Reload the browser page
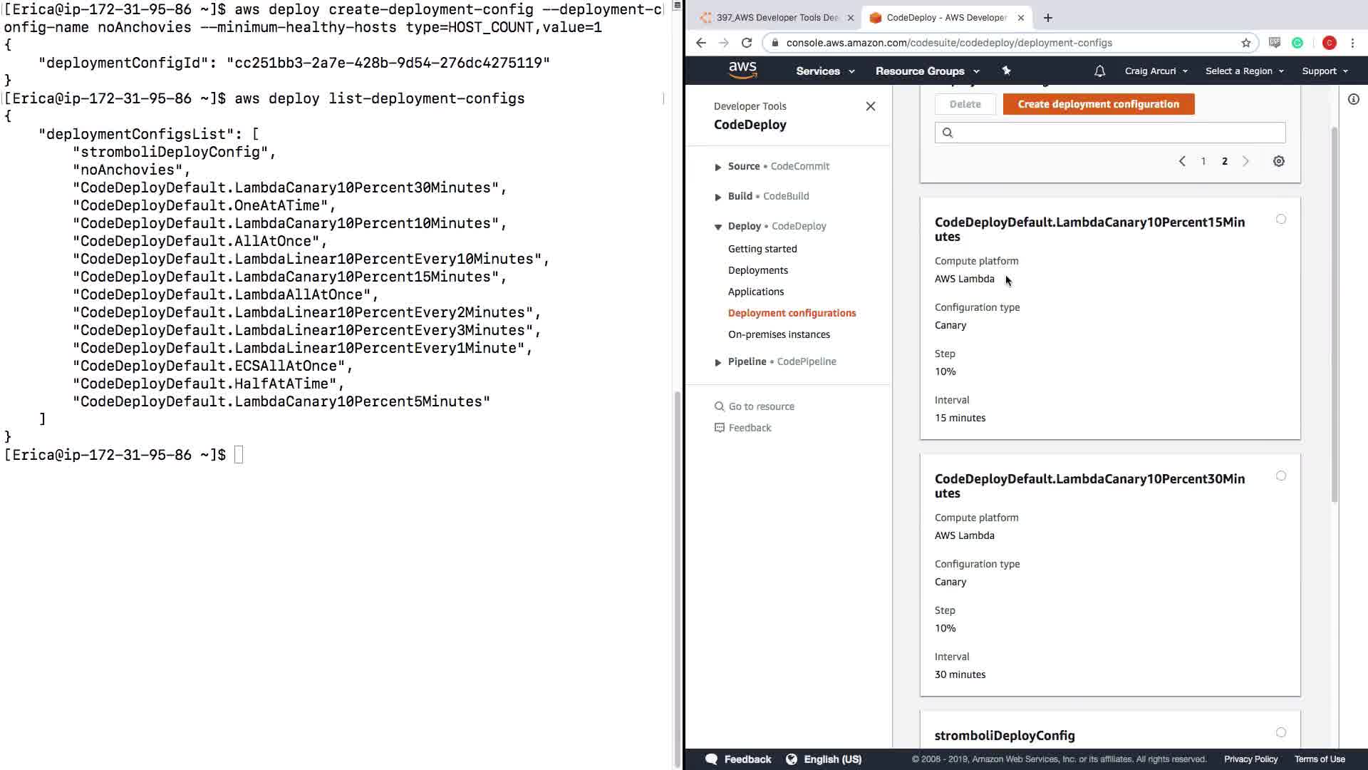Screen dimensions: 1368x770 pyautogui.click(x=747, y=43)
